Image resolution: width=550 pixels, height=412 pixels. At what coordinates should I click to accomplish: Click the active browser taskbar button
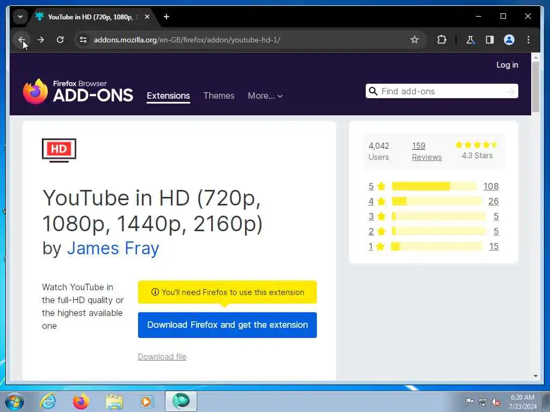click(181, 401)
